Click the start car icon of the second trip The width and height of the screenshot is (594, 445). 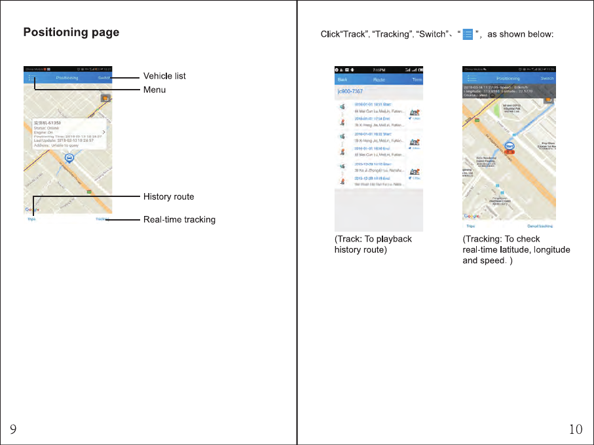coord(342,136)
